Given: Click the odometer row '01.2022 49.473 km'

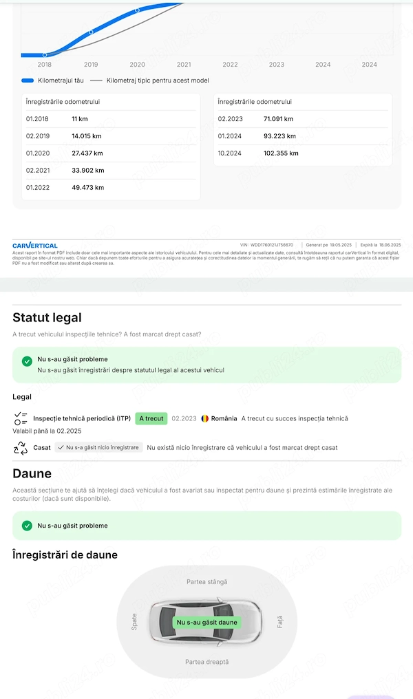Looking at the screenshot, I should point(111,188).
